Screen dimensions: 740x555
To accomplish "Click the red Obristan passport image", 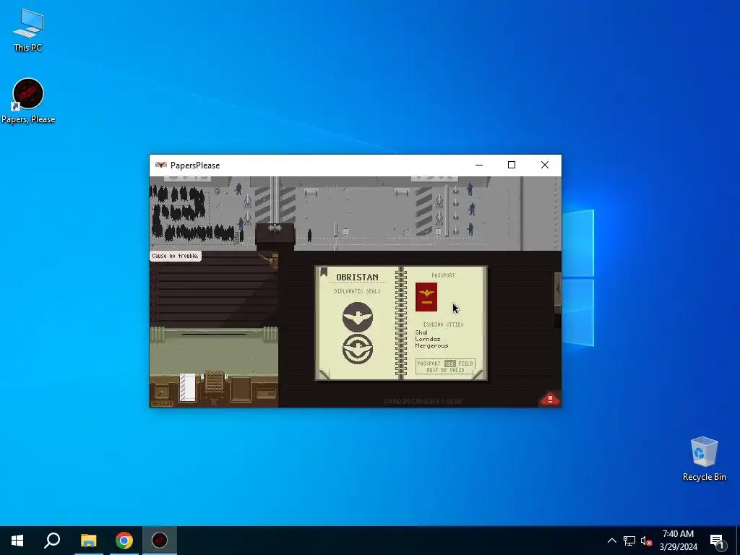I will [426, 297].
